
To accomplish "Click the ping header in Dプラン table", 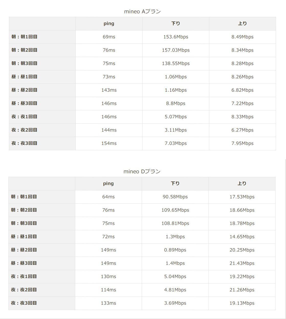I will pos(108,184).
